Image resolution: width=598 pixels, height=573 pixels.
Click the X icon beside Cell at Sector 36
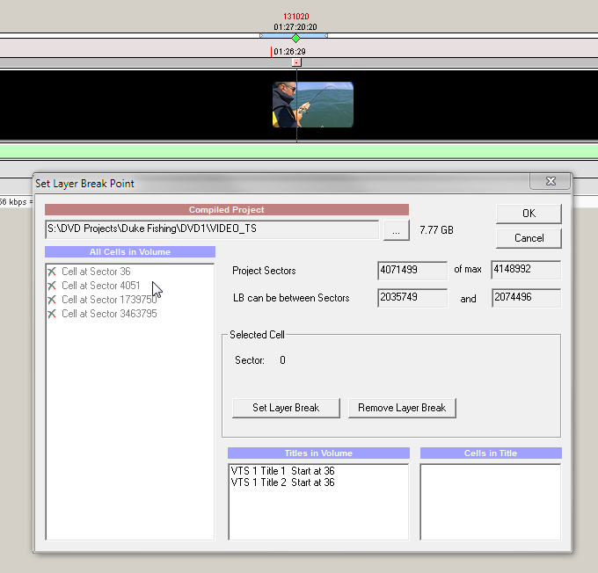(x=53, y=272)
